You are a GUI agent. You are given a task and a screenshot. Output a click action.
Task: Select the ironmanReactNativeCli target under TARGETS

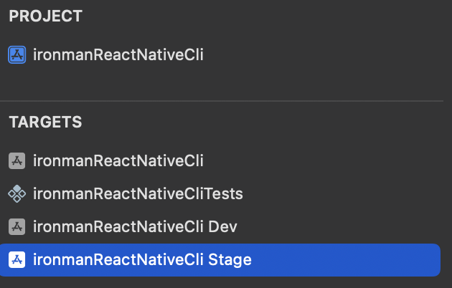tap(118, 160)
